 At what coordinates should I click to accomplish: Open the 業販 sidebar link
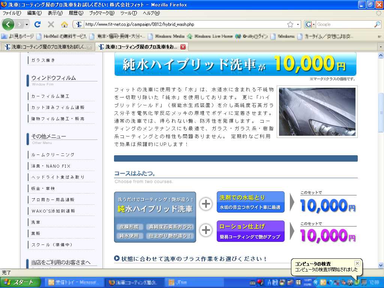click(36, 233)
